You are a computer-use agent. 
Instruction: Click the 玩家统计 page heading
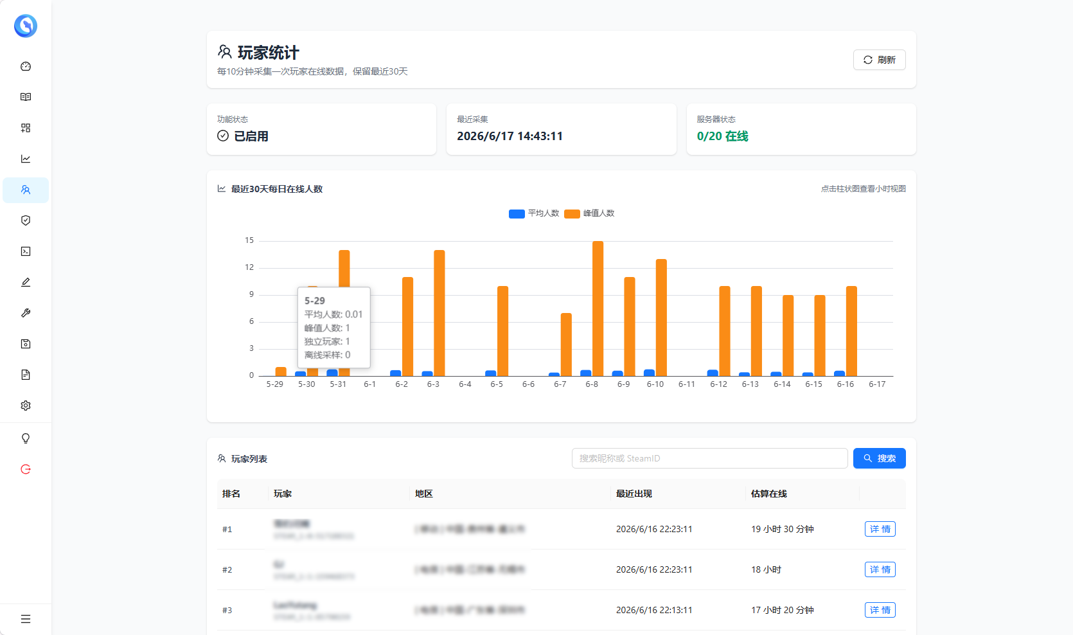[269, 53]
